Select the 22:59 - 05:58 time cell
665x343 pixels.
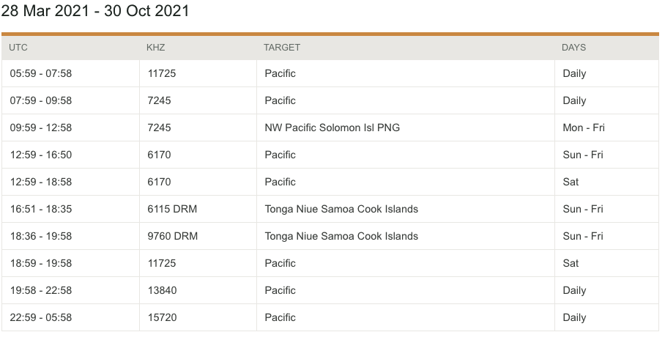pyautogui.click(x=41, y=317)
